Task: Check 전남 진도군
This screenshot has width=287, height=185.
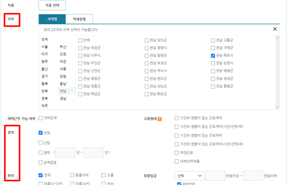Action: click(x=147, y=87)
